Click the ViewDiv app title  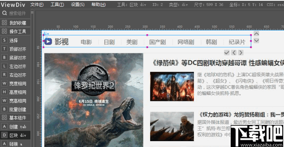[x=13, y=5]
